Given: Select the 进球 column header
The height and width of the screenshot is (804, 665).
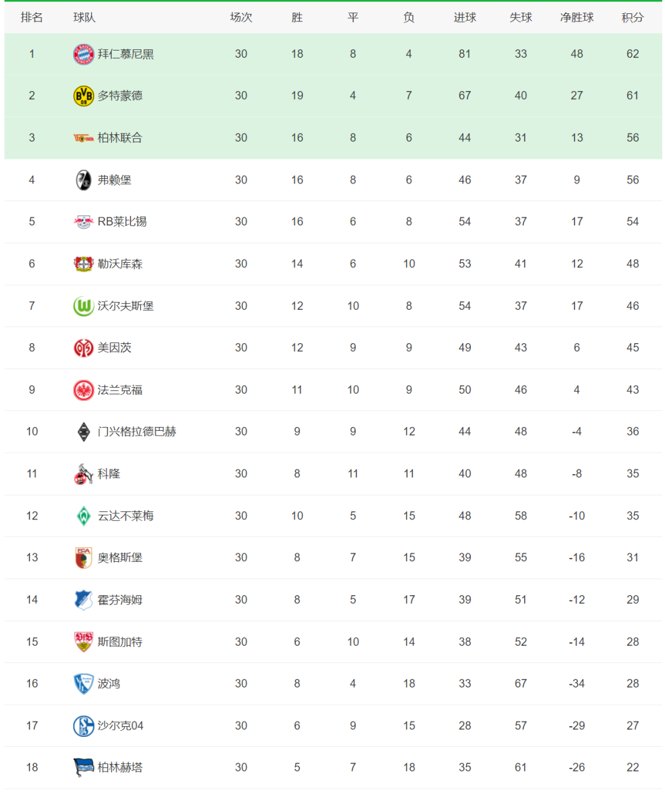Looking at the screenshot, I should (465, 18).
